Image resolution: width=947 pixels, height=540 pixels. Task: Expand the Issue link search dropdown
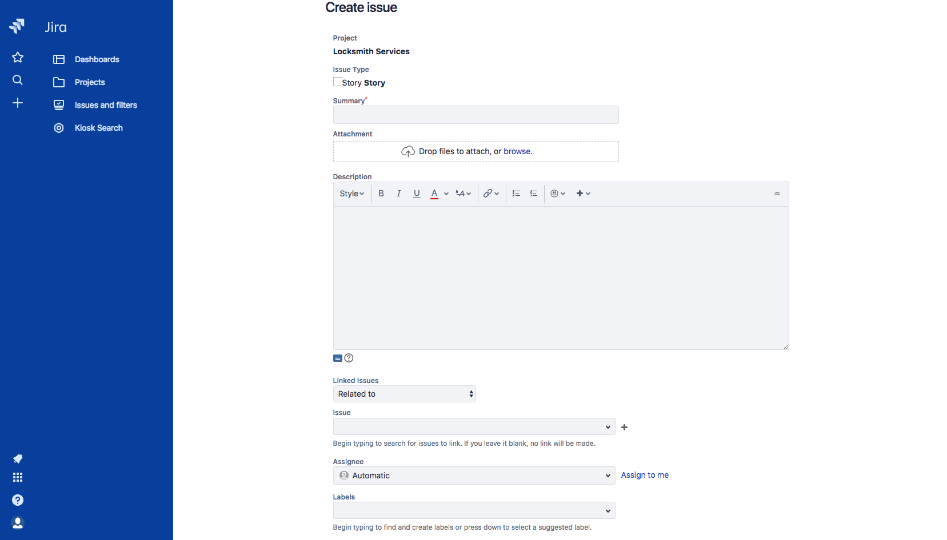tap(608, 427)
